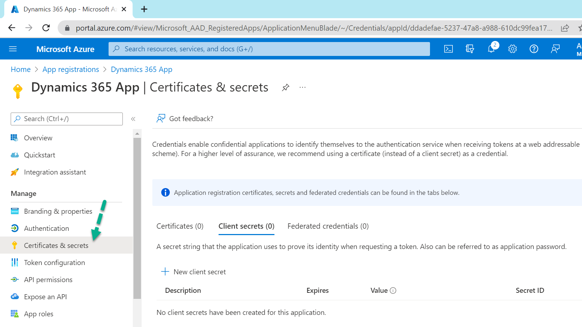The height and width of the screenshot is (327, 582).
Task: Open the portal hamburger menu
Action: [x=13, y=49]
